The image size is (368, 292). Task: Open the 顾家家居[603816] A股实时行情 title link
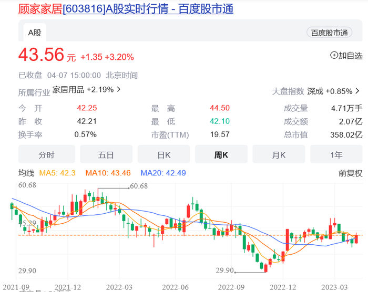[x=126, y=9]
